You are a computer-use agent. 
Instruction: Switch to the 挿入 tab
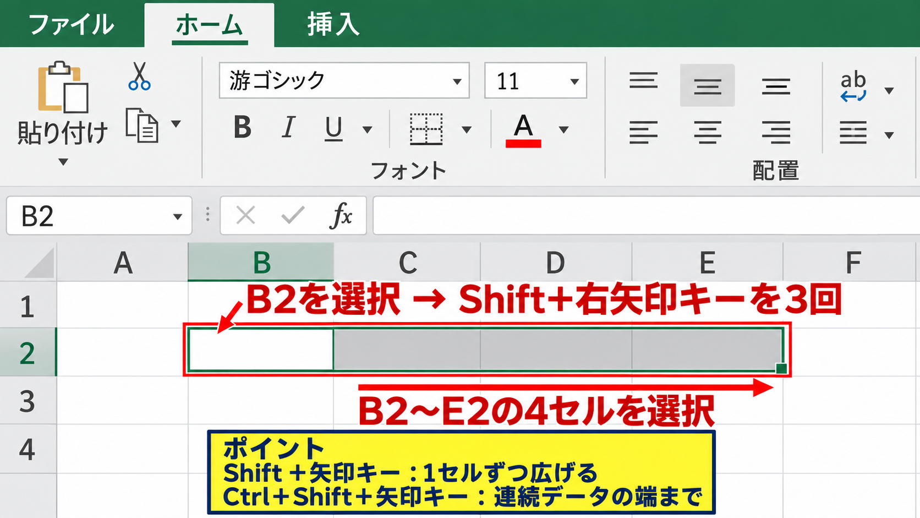[333, 25]
